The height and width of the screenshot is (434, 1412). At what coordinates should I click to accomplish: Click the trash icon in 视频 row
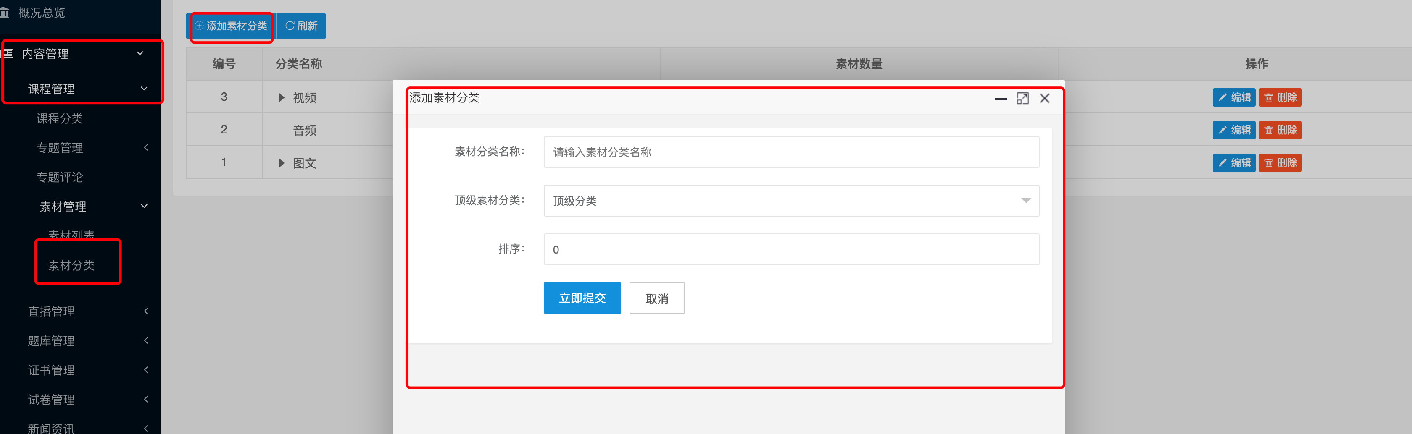(x=1268, y=97)
